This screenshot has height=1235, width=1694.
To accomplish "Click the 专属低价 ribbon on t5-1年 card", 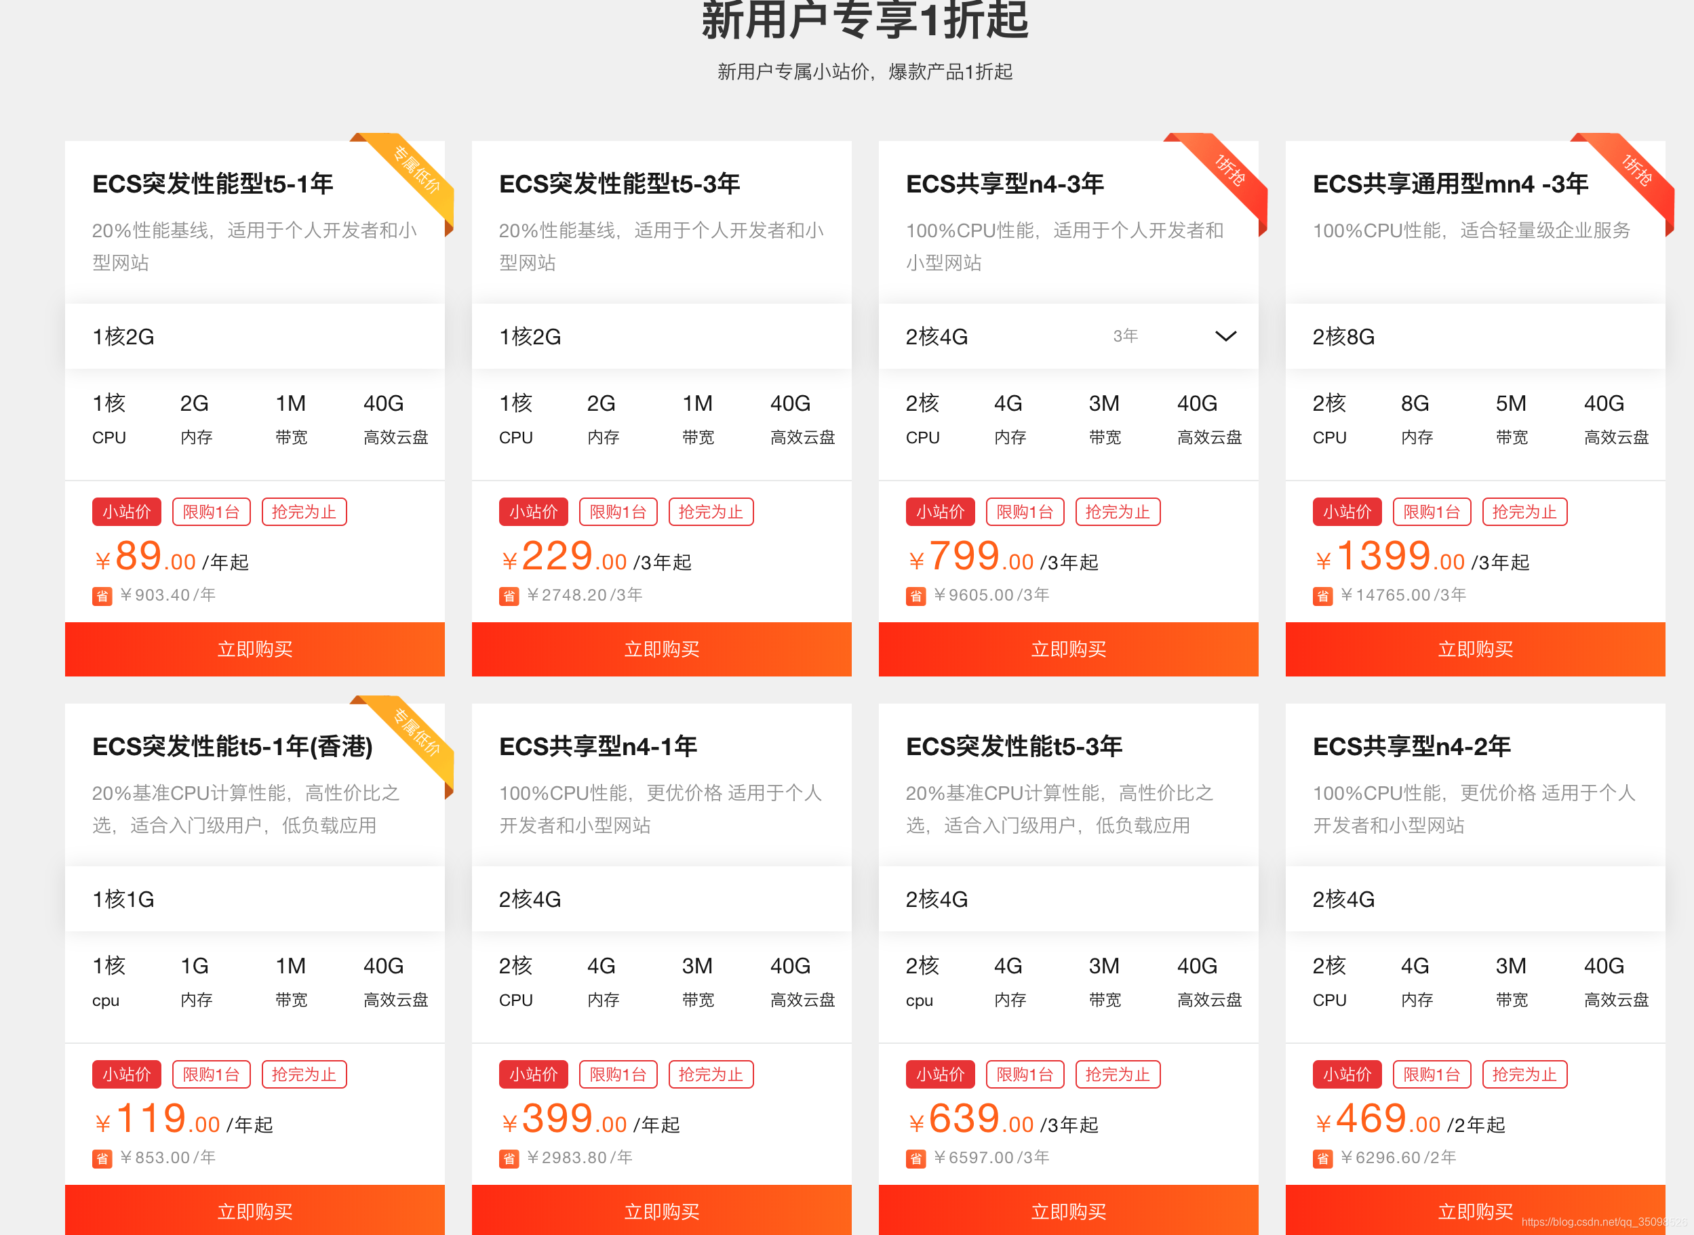I will pos(416,170).
